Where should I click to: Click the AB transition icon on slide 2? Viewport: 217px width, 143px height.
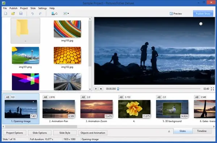[46, 97]
